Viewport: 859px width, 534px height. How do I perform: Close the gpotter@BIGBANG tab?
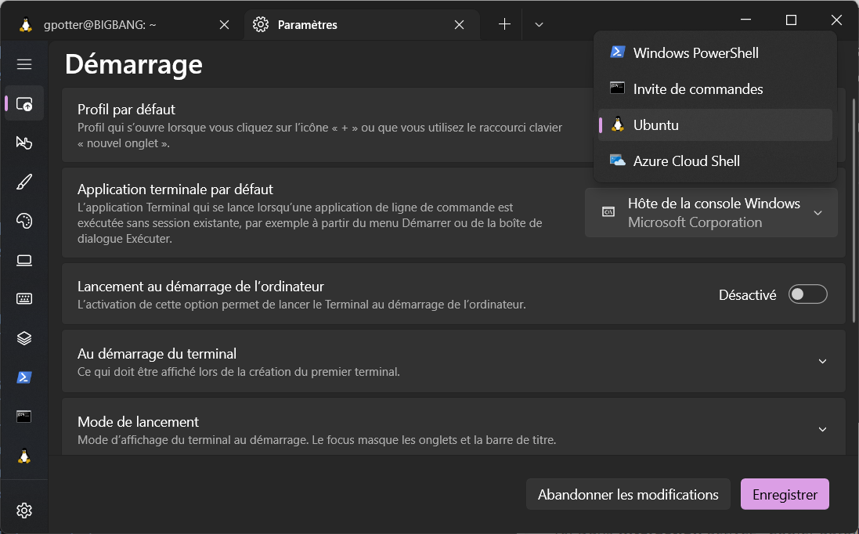tap(224, 24)
